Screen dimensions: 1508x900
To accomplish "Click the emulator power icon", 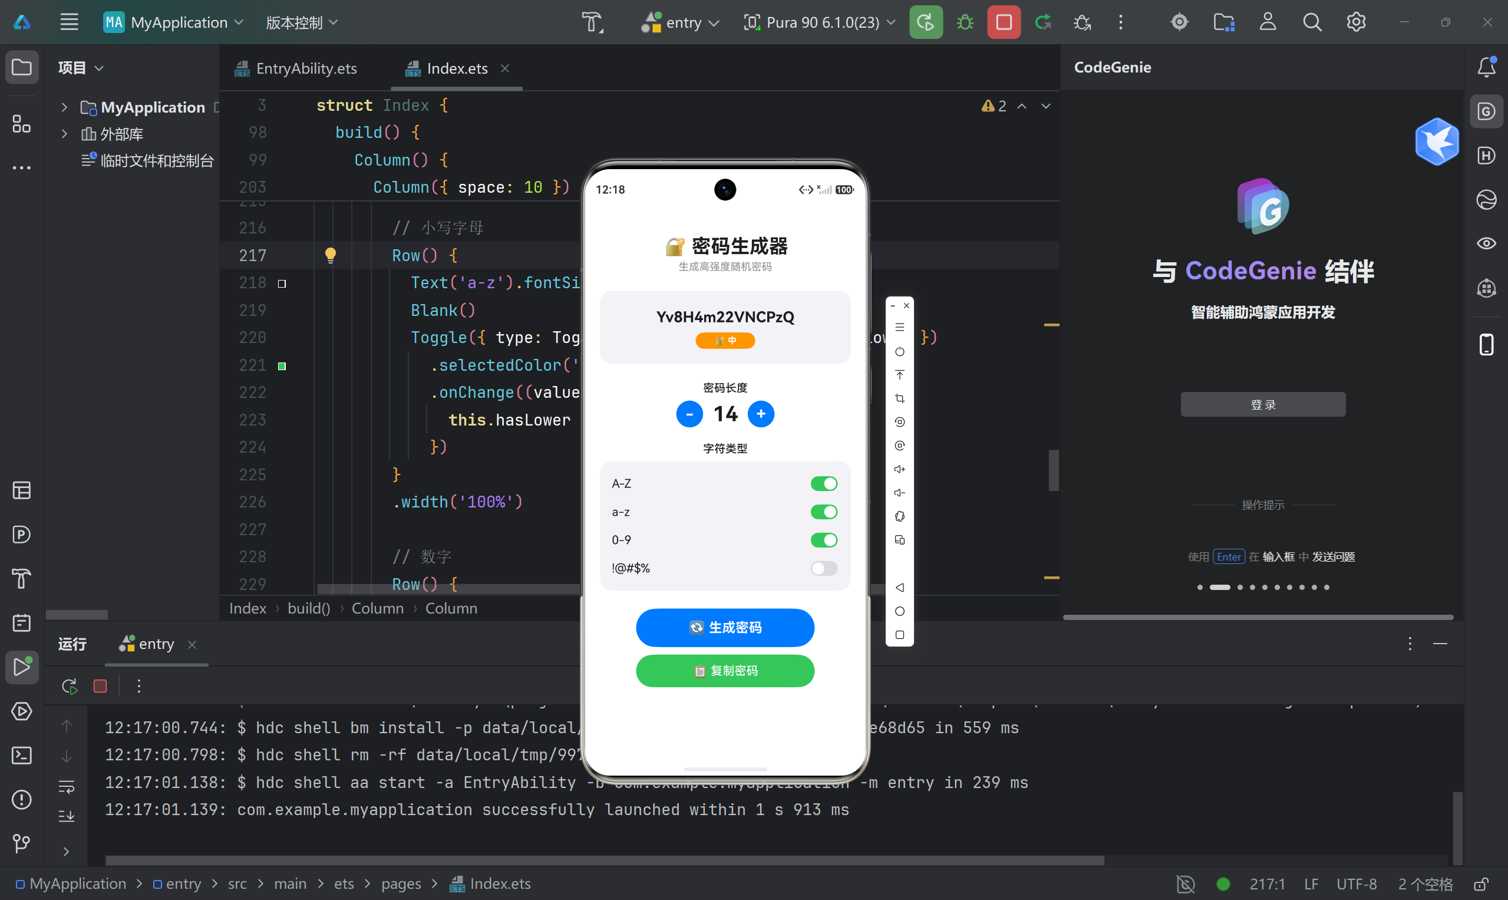I will point(900,351).
